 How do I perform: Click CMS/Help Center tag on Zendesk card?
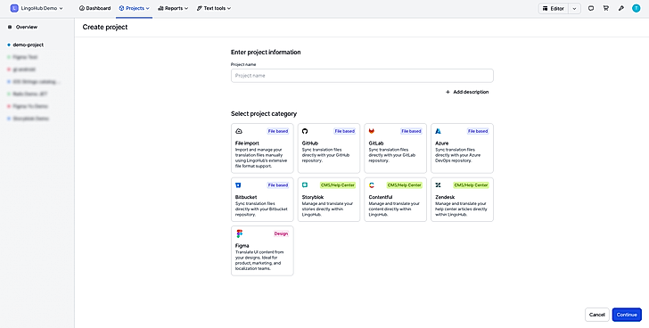[x=471, y=185]
